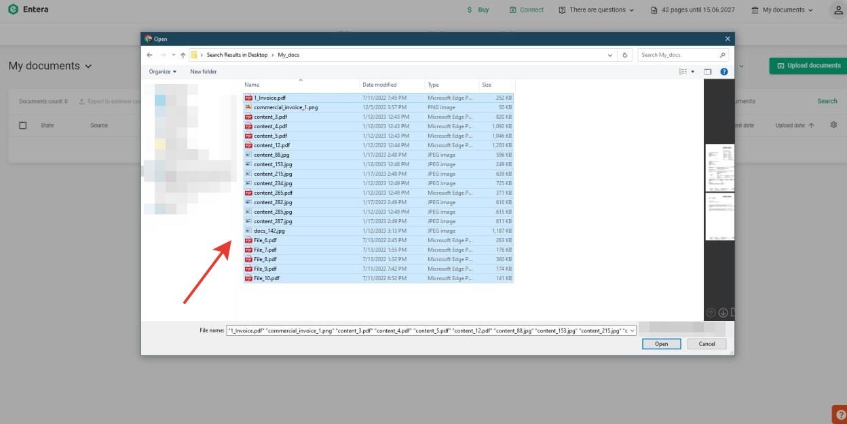Open My documents menu in header

pyautogui.click(x=783, y=10)
